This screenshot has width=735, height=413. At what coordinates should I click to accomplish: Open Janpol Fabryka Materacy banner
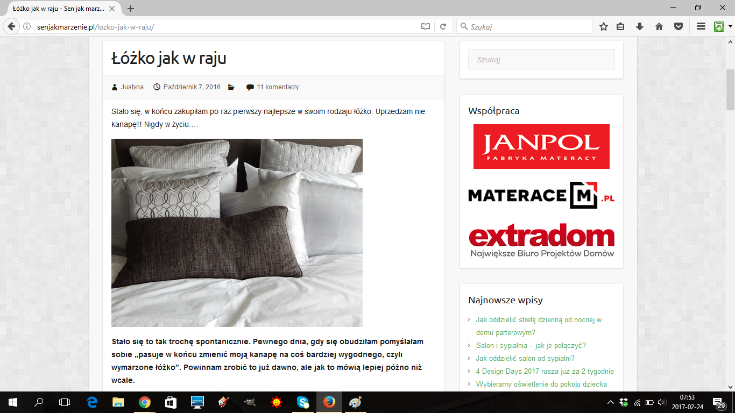click(x=541, y=146)
